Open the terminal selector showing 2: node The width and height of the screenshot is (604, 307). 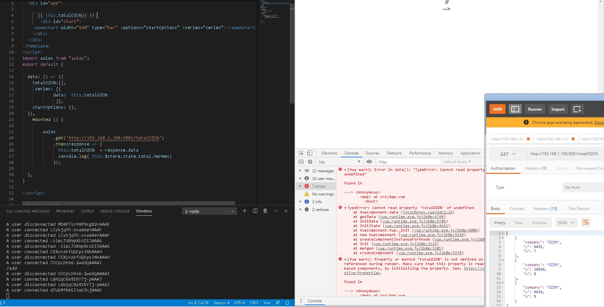[210, 211]
